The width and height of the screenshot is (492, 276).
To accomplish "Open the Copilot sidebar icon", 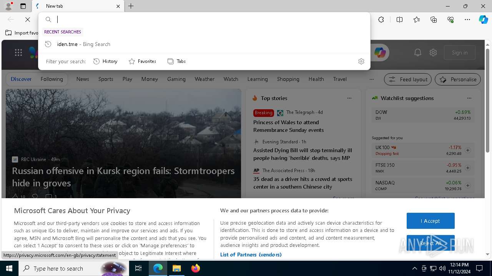I will point(484,20).
